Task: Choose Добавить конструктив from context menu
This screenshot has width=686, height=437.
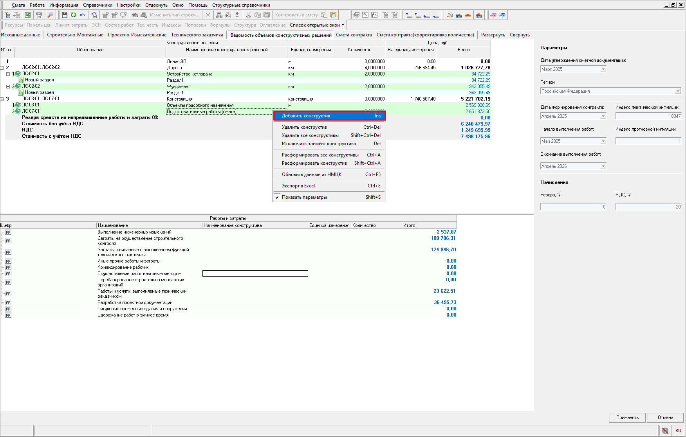Action: tap(329, 116)
